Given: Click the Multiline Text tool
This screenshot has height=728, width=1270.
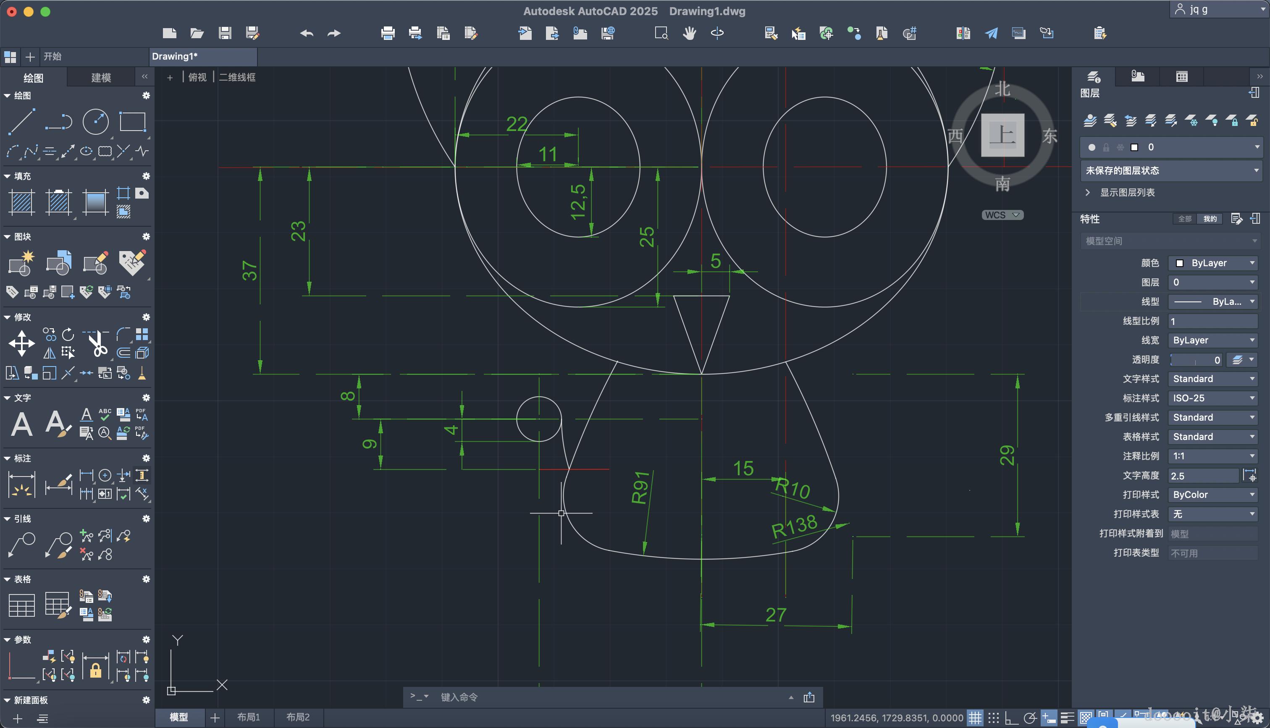Looking at the screenshot, I should click(21, 424).
